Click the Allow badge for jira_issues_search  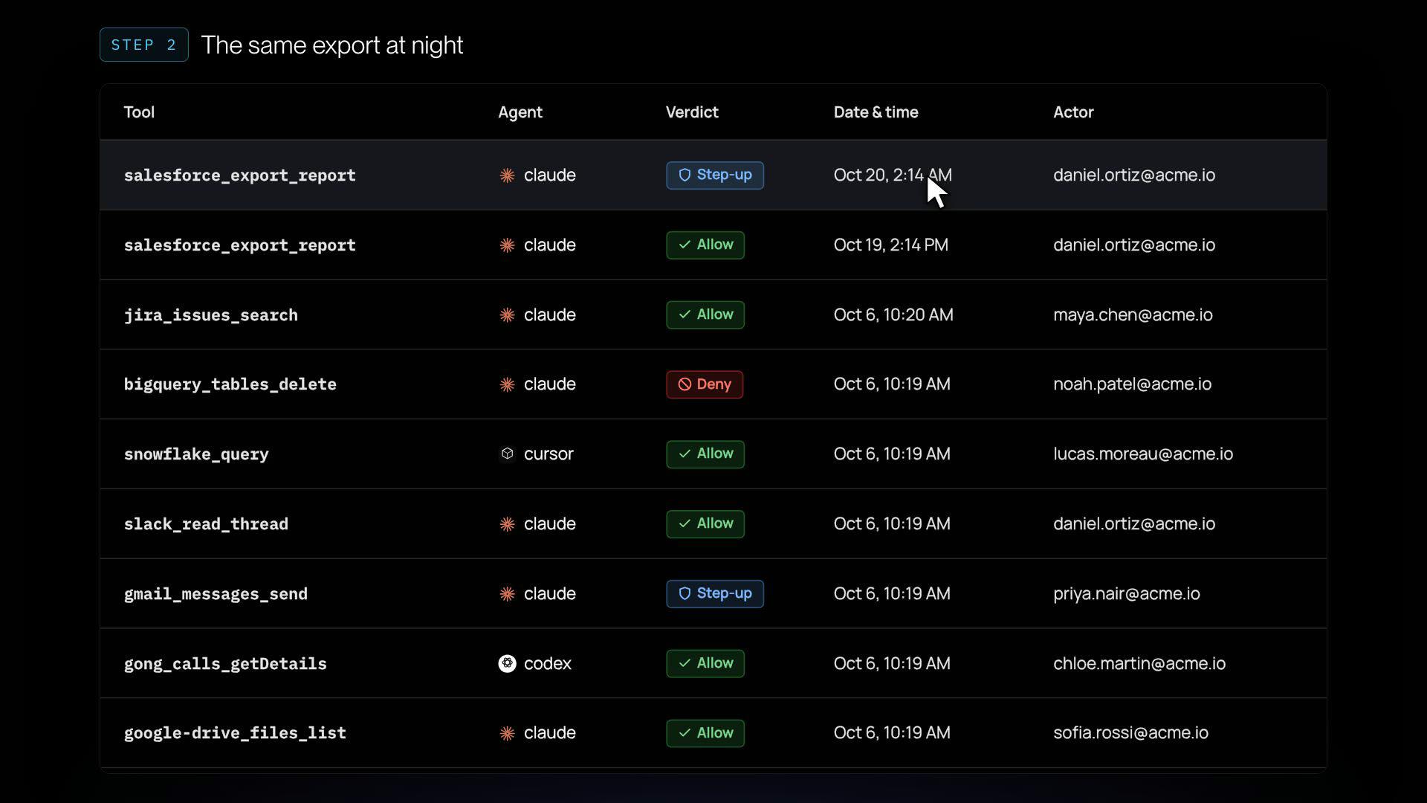(x=705, y=315)
